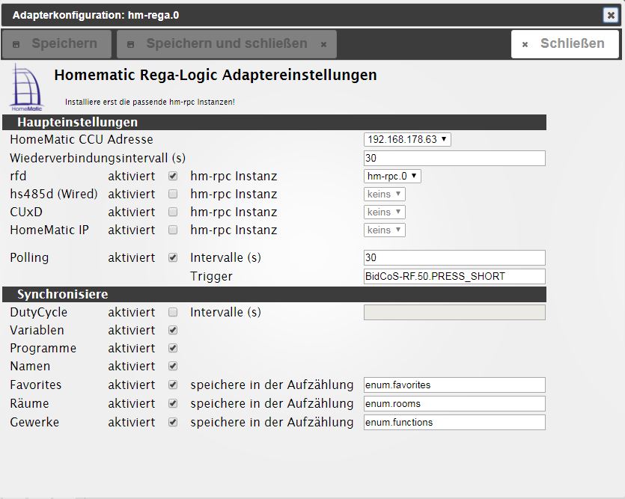
Task: Click the 'Gewerke' label
Action: coord(34,422)
